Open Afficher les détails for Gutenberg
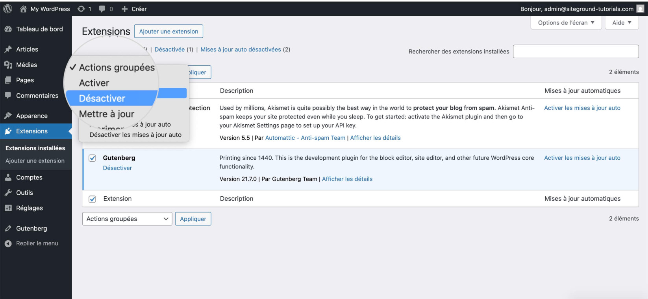The height and width of the screenshot is (299, 648). click(347, 179)
